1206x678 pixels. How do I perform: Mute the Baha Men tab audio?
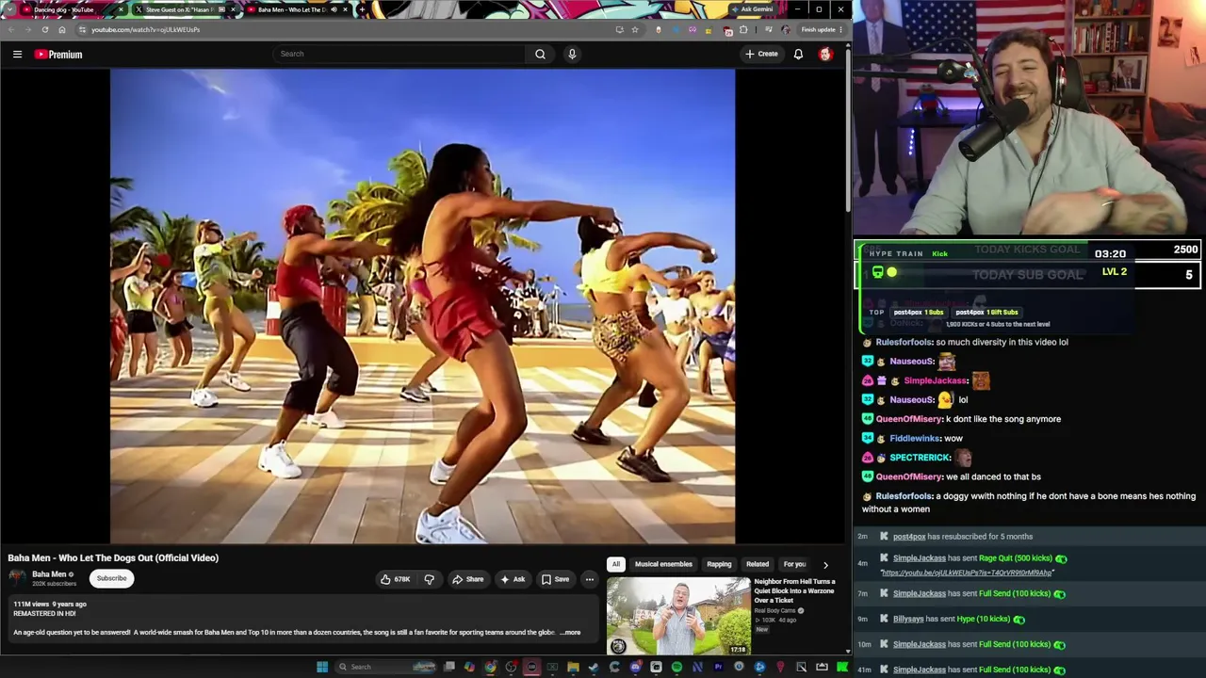(x=334, y=9)
